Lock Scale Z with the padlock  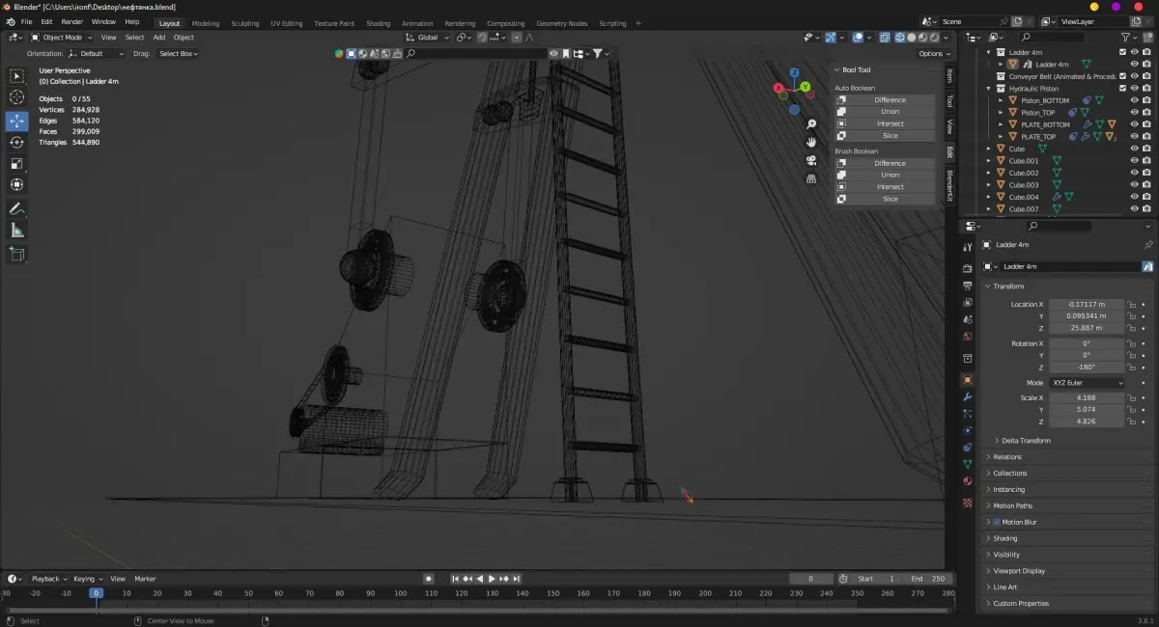click(1131, 422)
